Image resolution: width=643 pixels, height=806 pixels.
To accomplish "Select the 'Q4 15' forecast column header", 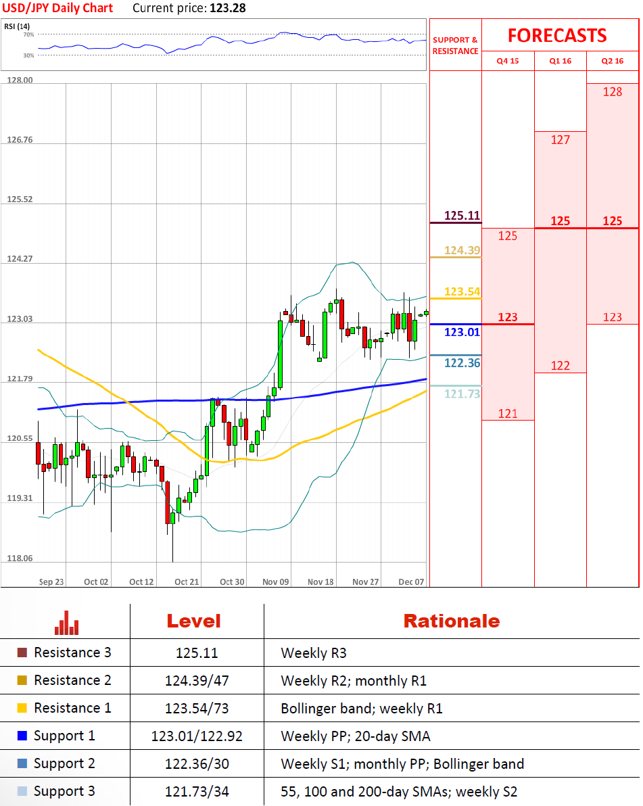I will tap(508, 61).
